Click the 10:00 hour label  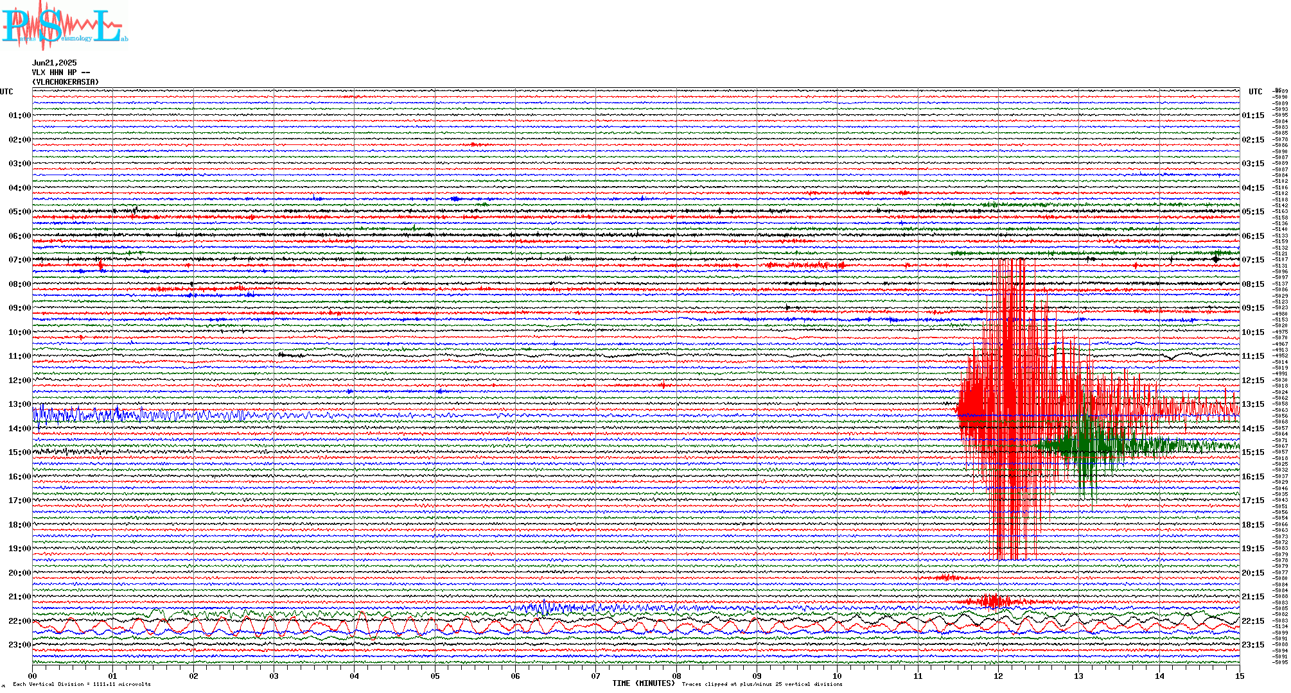(x=20, y=332)
